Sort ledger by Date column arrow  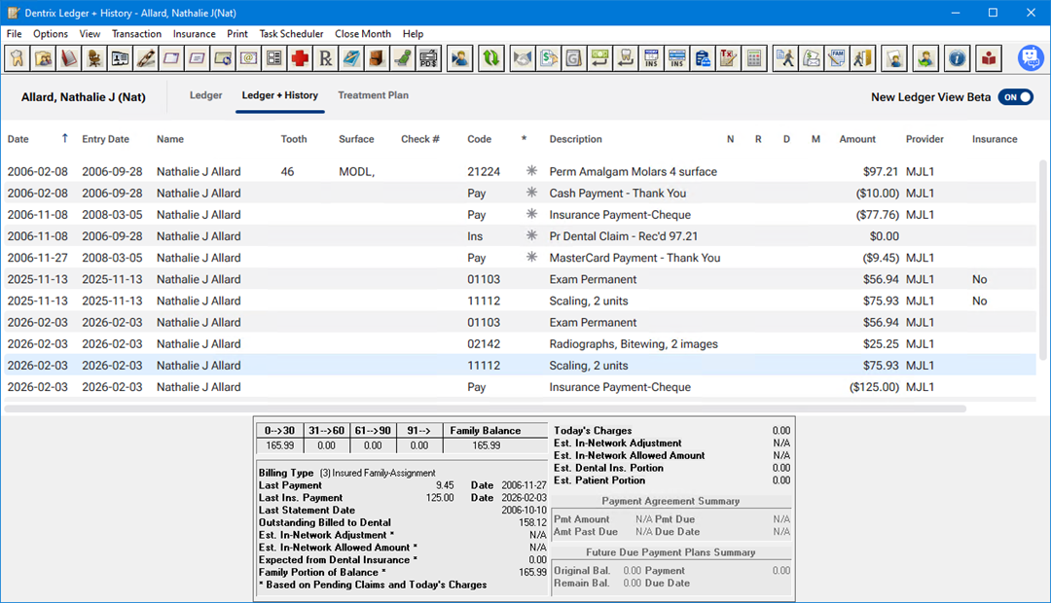[x=65, y=139]
